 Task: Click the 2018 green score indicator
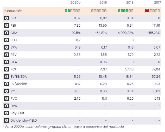tap(126, 11)
